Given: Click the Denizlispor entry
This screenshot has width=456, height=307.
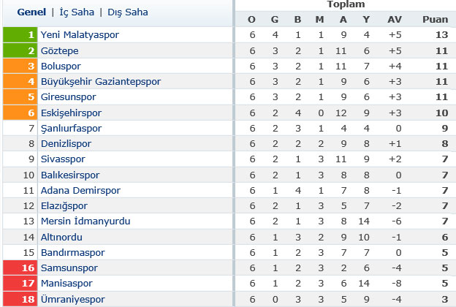Looking at the screenshot, I should click(x=66, y=144).
